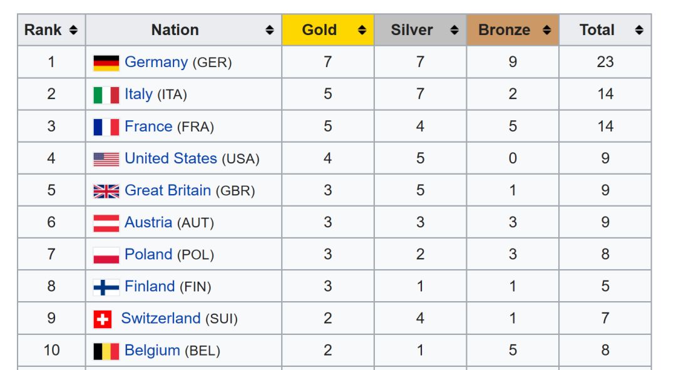Follow the Poland link
The width and height of the screenshot is (676, 370).
click(x=148, y=254)
